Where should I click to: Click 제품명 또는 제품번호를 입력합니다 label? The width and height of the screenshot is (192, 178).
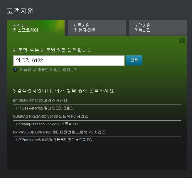pyautogui.click(x=52, y=50)
